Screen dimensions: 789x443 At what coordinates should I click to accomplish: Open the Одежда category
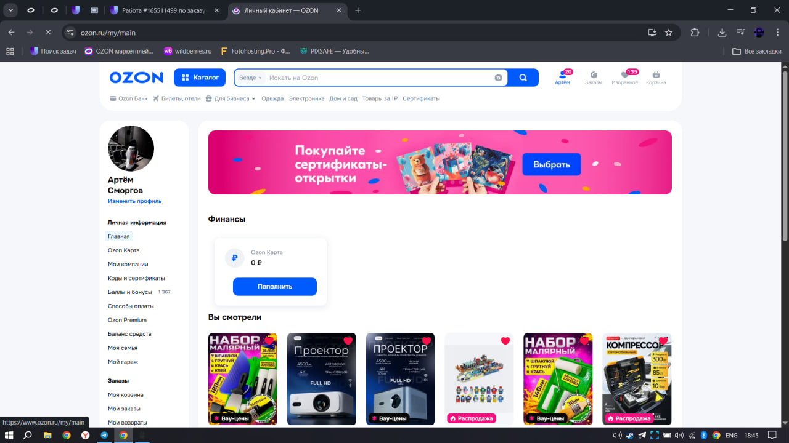click(272, 98)
